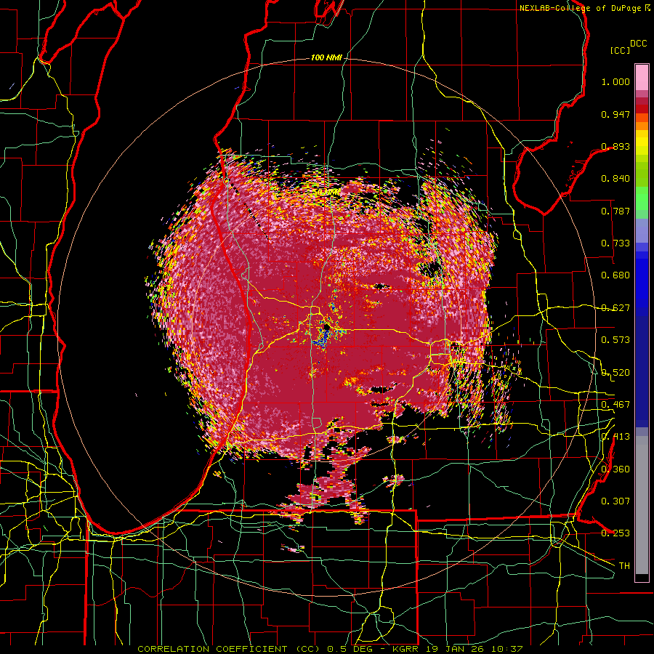Pick the bright green color bar segment
Screen dimensions: 654x654
coord(642,198)
